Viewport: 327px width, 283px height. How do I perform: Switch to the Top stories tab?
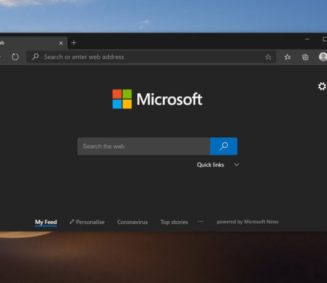(x=174, y=222)
